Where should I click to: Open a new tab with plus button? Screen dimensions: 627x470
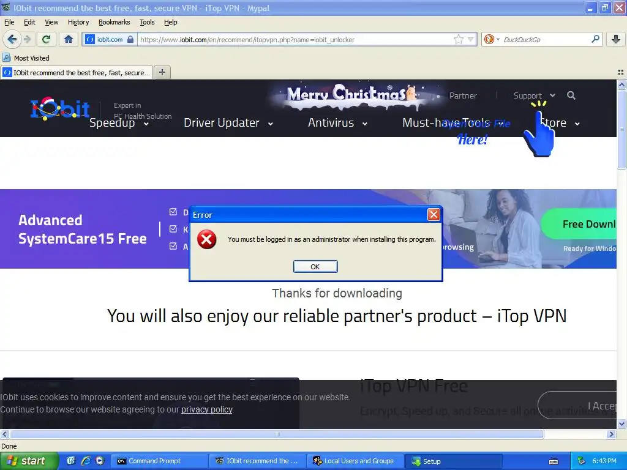[x=162, y=72]
